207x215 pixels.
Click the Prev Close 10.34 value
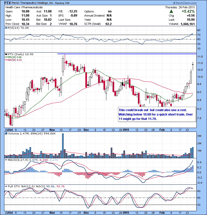pyautogui.click(x=25, y=24)
